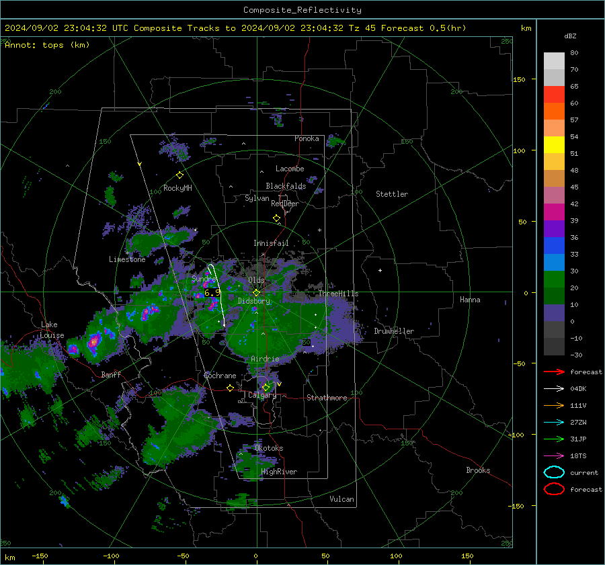Click the Lacombe town label
This screenshot has width=605, height=565.
click(x=290, y=169)
